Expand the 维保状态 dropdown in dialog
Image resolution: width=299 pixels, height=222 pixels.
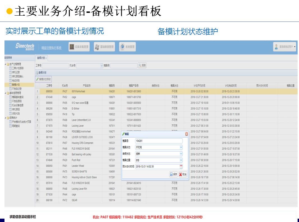click(x=181, y=154)
